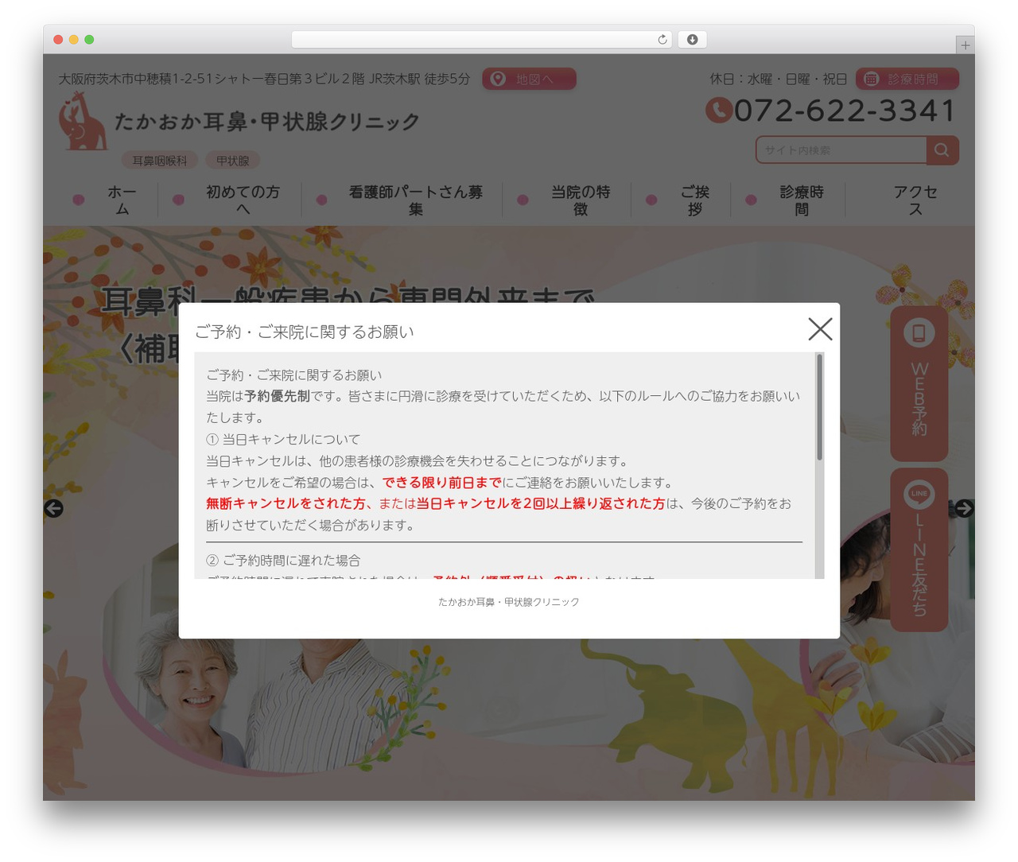Image resolution: width=1018 pixels, height=862 pixels.
Task: Click the phone number 072-622-3341
Action: tap(845, 111)
